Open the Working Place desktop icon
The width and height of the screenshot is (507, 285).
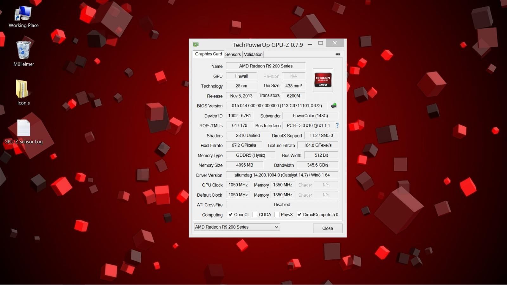pos(23,17)
